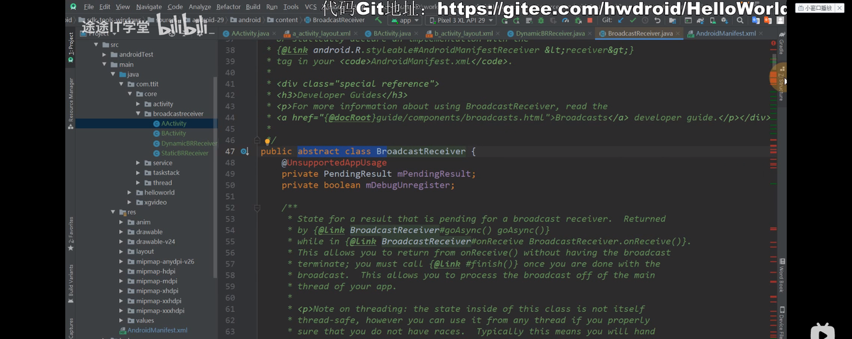The image size is (852, 339).
Task: Click the build hammer icon
Action: [378, 20]
